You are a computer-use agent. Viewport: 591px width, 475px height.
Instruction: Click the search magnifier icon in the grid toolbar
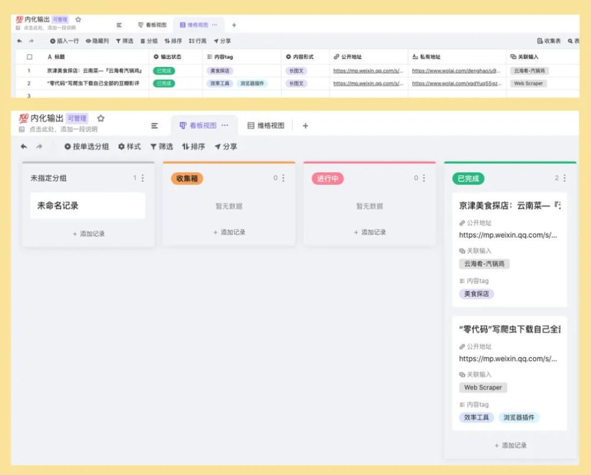570,41
